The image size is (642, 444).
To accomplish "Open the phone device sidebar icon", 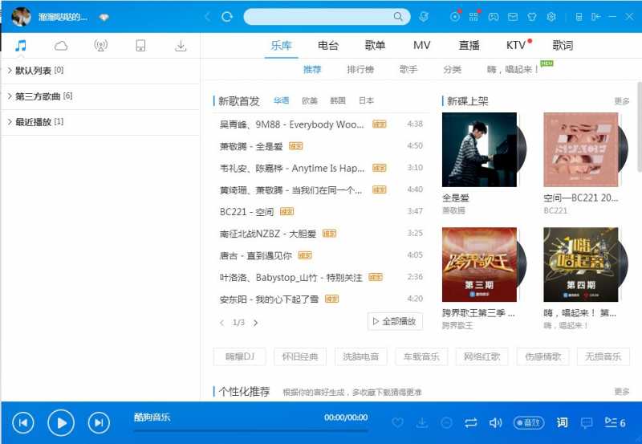I will tap(140, 46).
